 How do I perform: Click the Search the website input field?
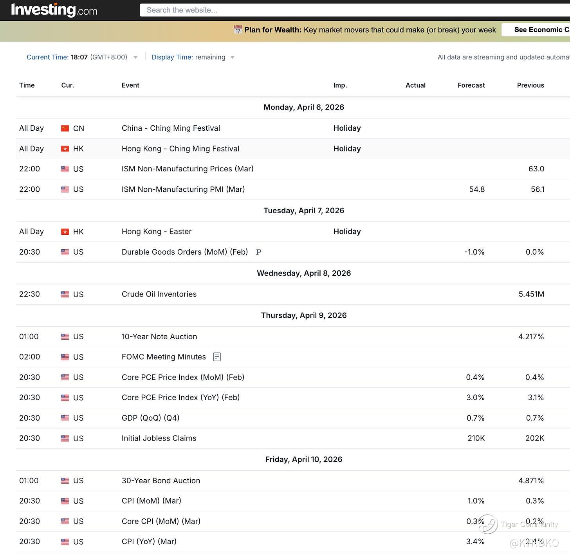point(352,10)
